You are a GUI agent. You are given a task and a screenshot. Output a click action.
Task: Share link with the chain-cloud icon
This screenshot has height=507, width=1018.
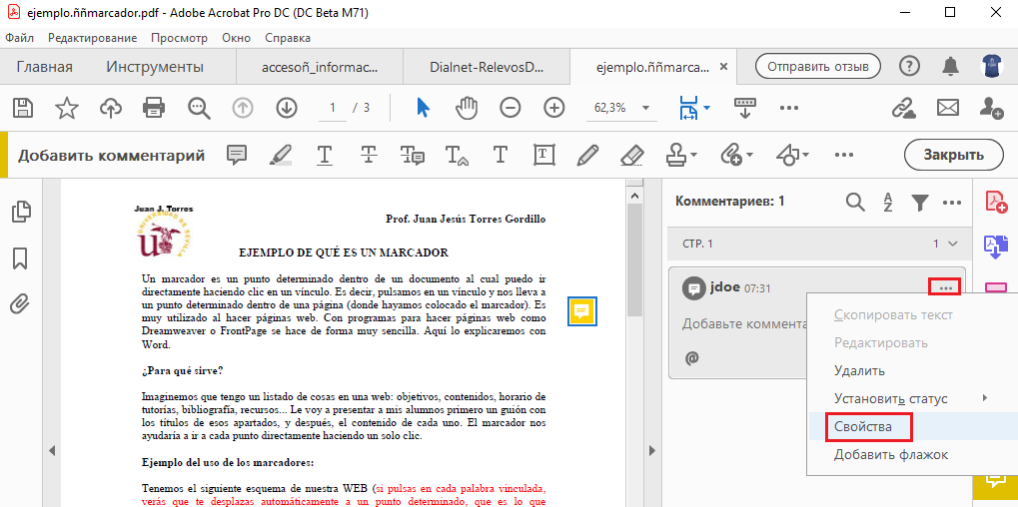pos(903,108)
